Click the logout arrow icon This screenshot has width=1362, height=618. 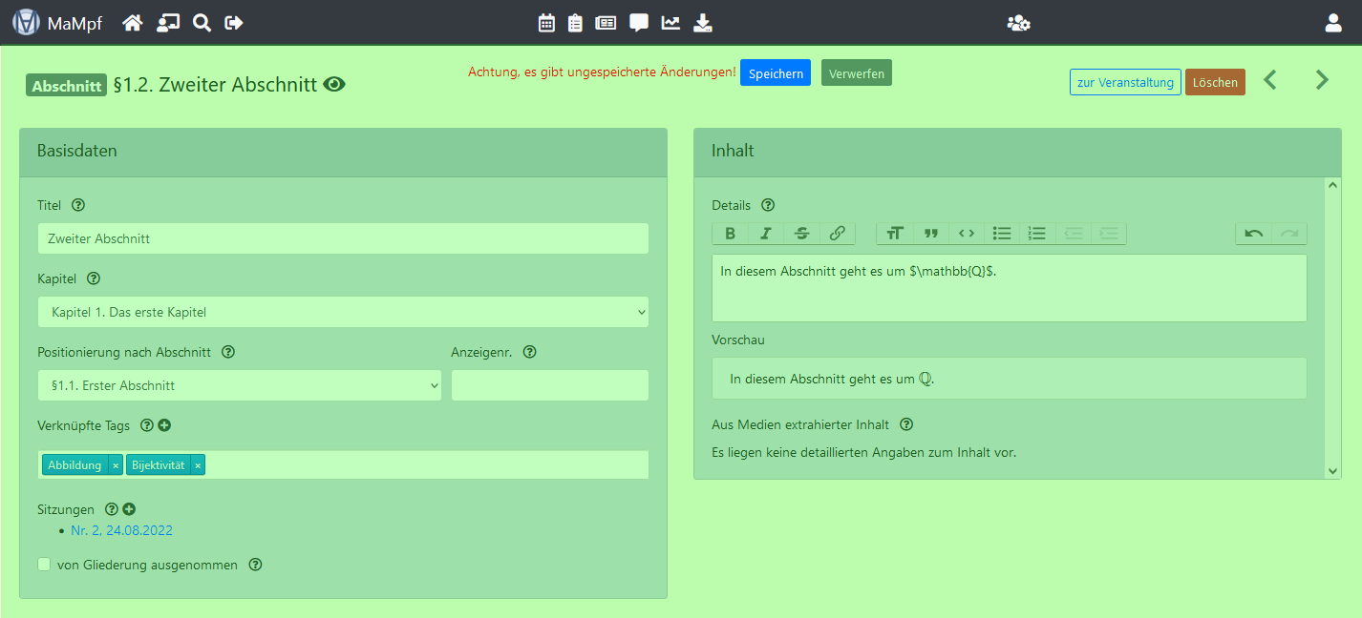(x=234, y=23)
